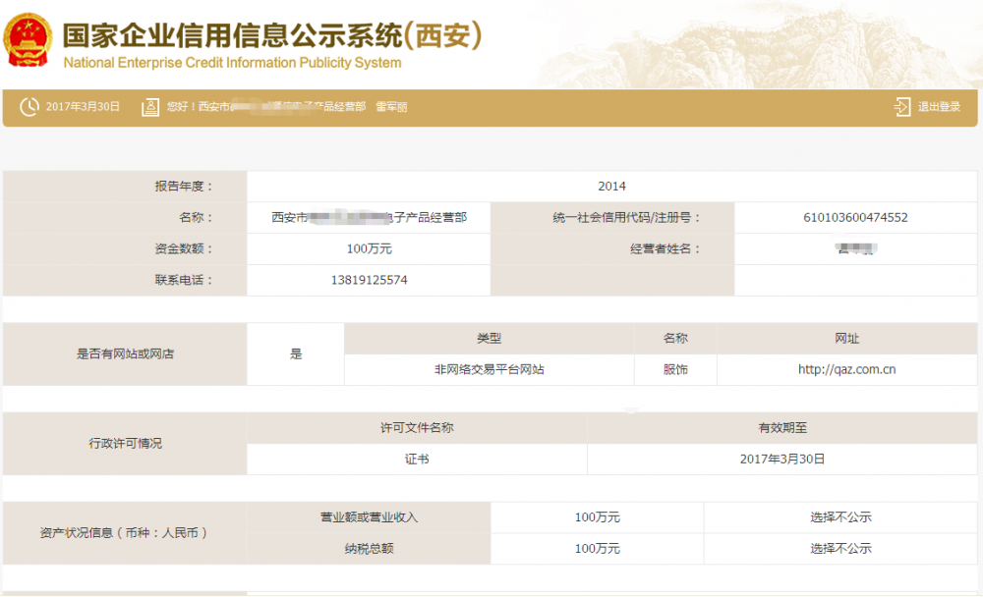Click the logout door-arrow icon
This screenshot has width=983, height=597.
click(x=902, y=107)
